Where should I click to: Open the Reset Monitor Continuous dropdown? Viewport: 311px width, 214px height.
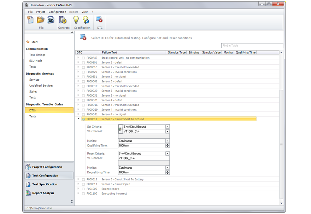pos(168,168)
